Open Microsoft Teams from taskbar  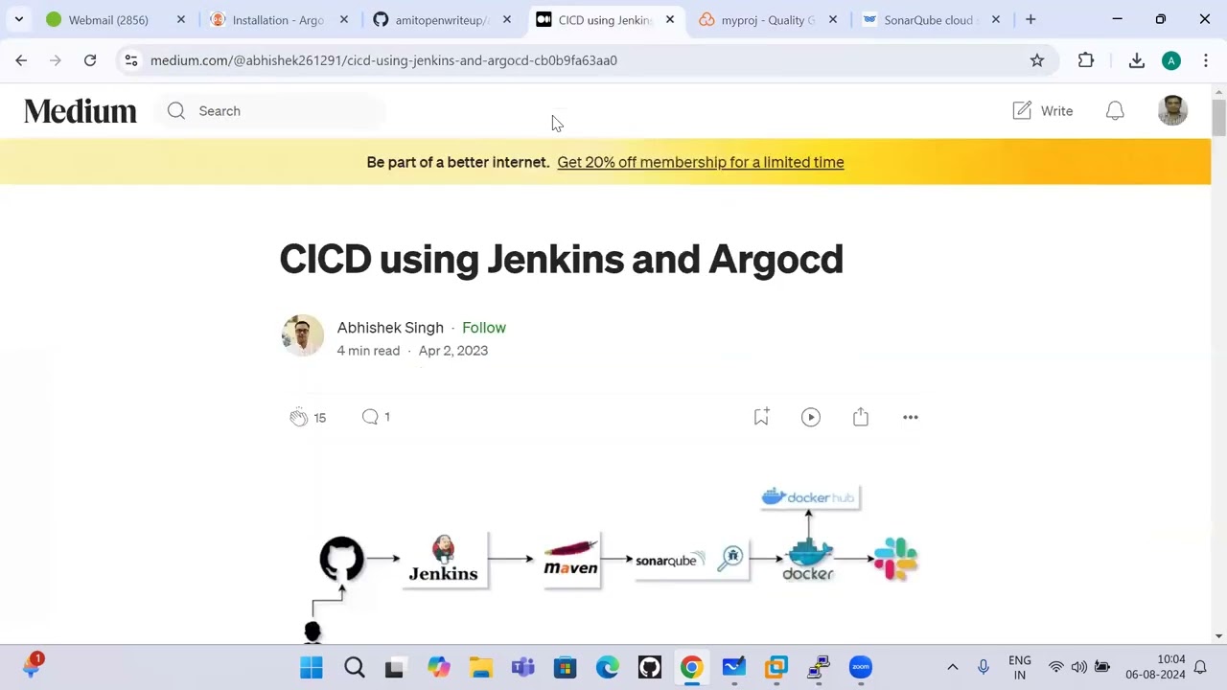523,667
